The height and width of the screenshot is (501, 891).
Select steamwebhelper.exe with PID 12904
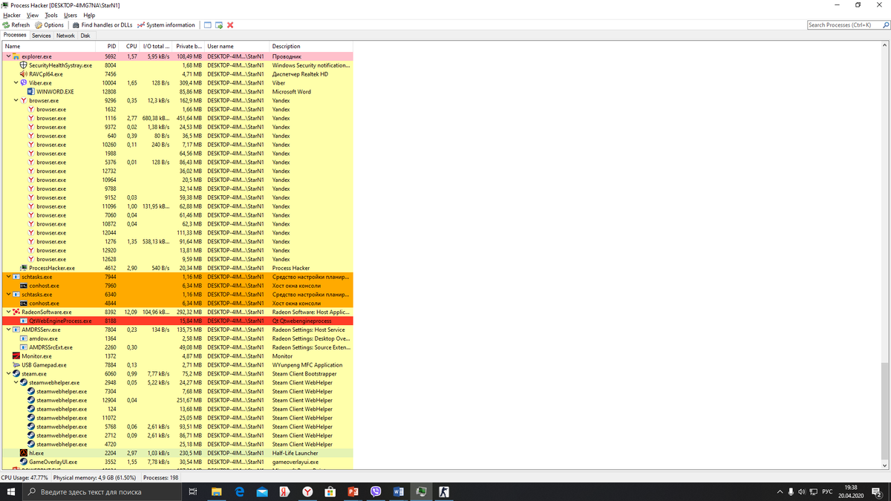(177, 400)
